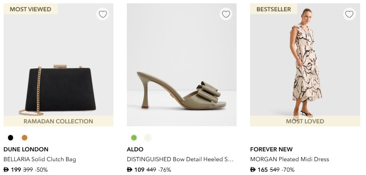
Task: Open the black clutch bag product image
Action: [x=58, y=87]
